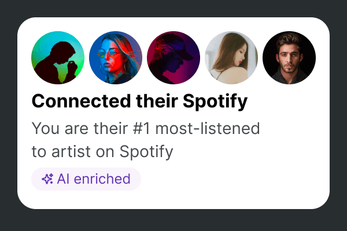Image resolution: width=347 pixels, height=231 pixels.
Task: Open the red-purple profile avatar with cap
Action: coord(173,58)
